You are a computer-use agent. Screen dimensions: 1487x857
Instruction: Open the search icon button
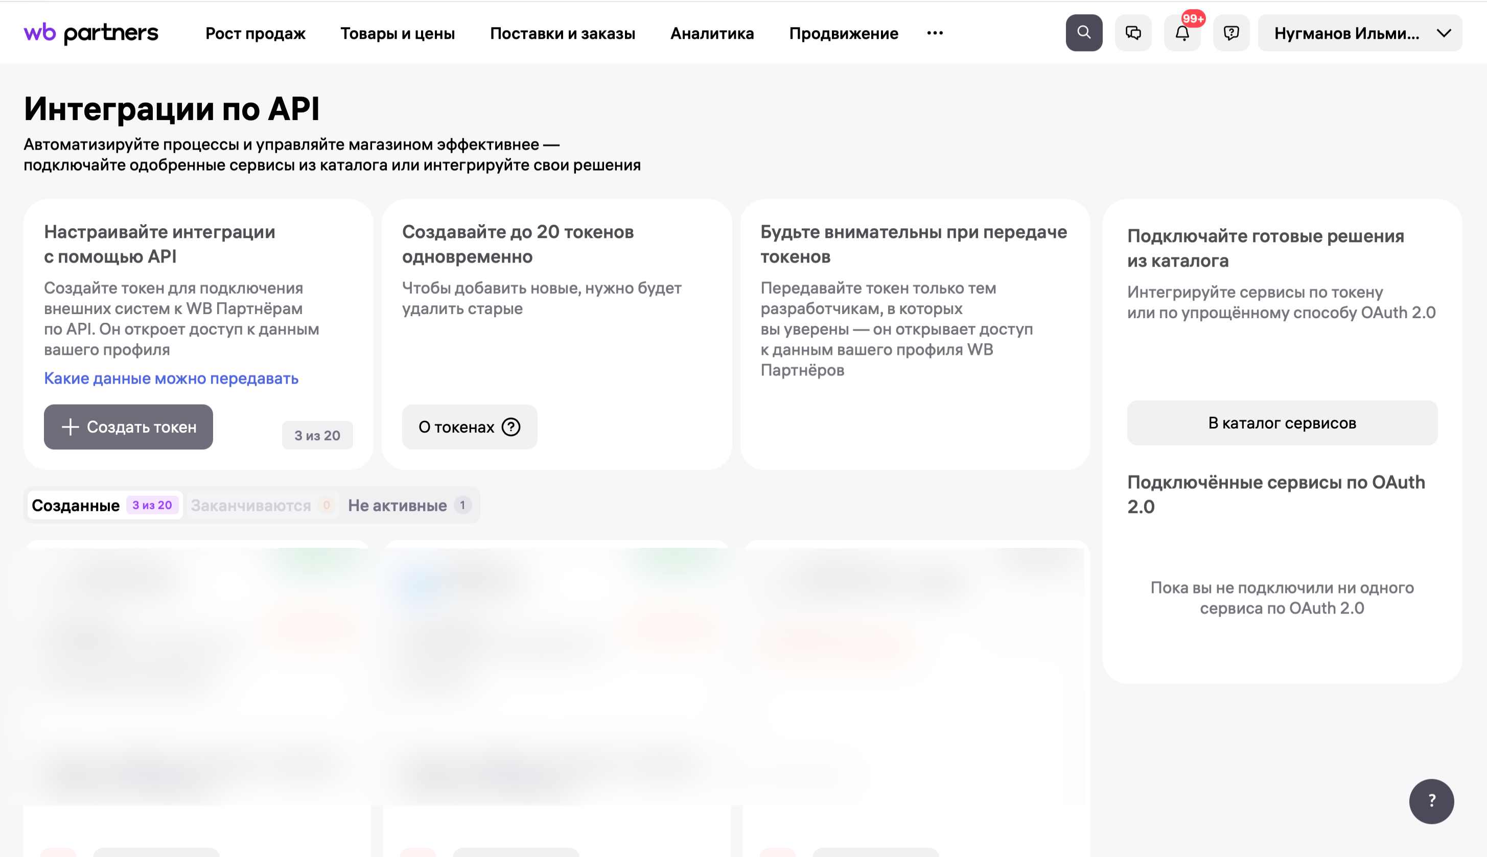(x=1084, y=33)
